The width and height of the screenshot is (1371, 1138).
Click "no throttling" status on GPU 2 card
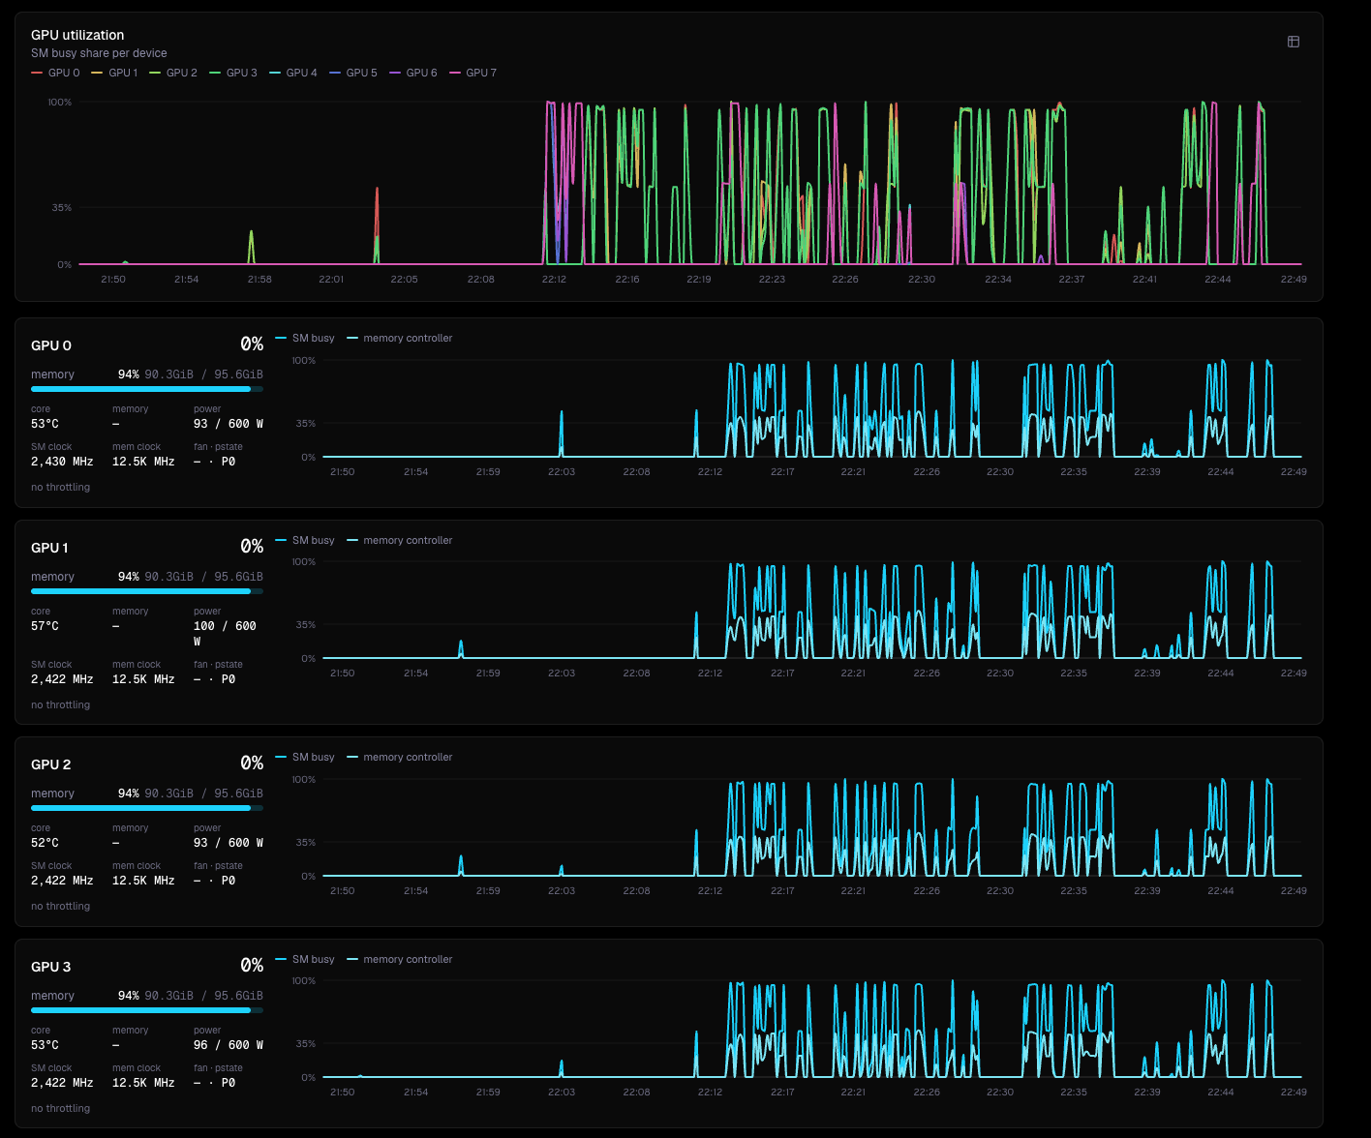tap(60, 907)
